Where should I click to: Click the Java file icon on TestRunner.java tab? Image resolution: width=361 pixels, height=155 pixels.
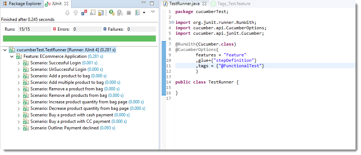165,4
